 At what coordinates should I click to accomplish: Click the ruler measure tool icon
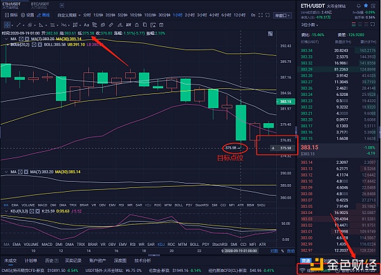[x=111, y=25]
